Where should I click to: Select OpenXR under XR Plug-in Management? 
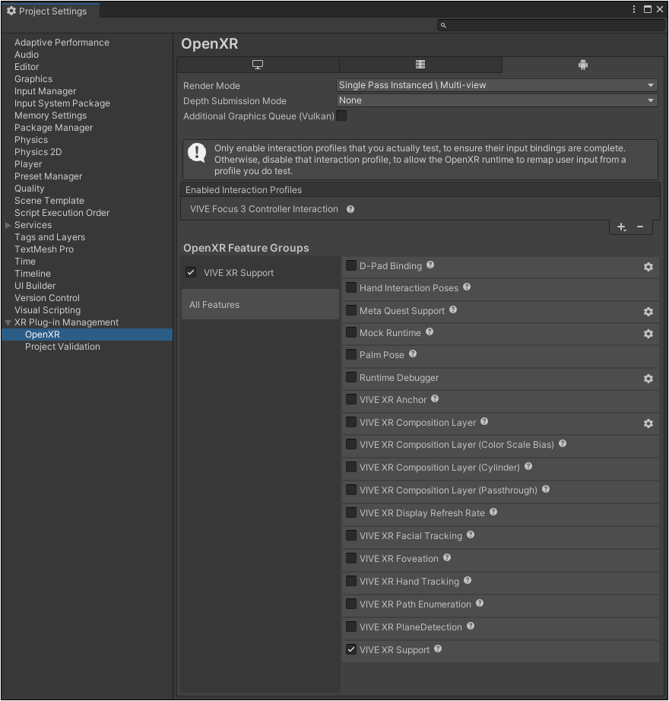pos(87,335)
